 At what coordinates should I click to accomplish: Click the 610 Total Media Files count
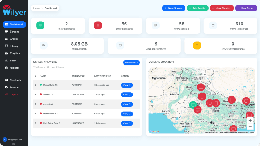point(239,24)
